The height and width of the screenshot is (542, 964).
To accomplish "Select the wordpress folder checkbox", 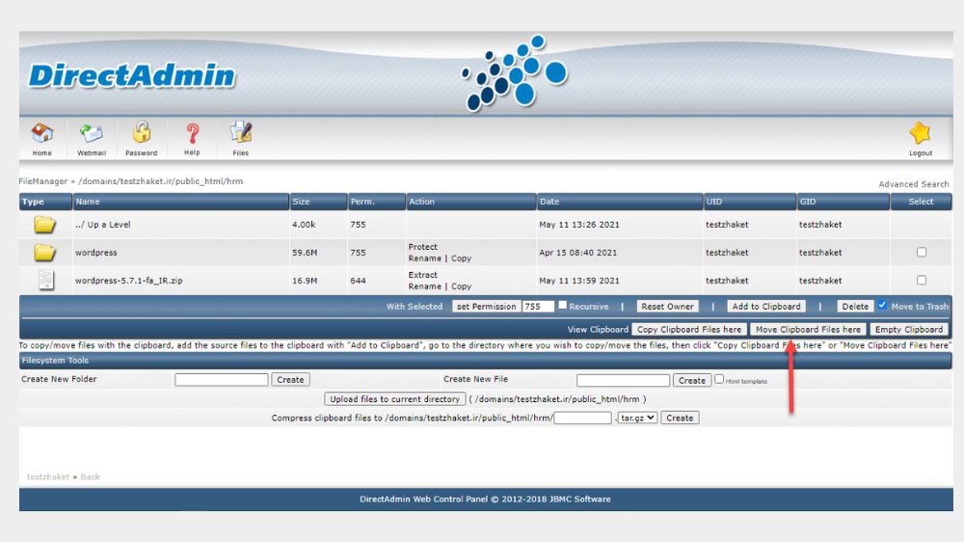I will coord(921,253).
